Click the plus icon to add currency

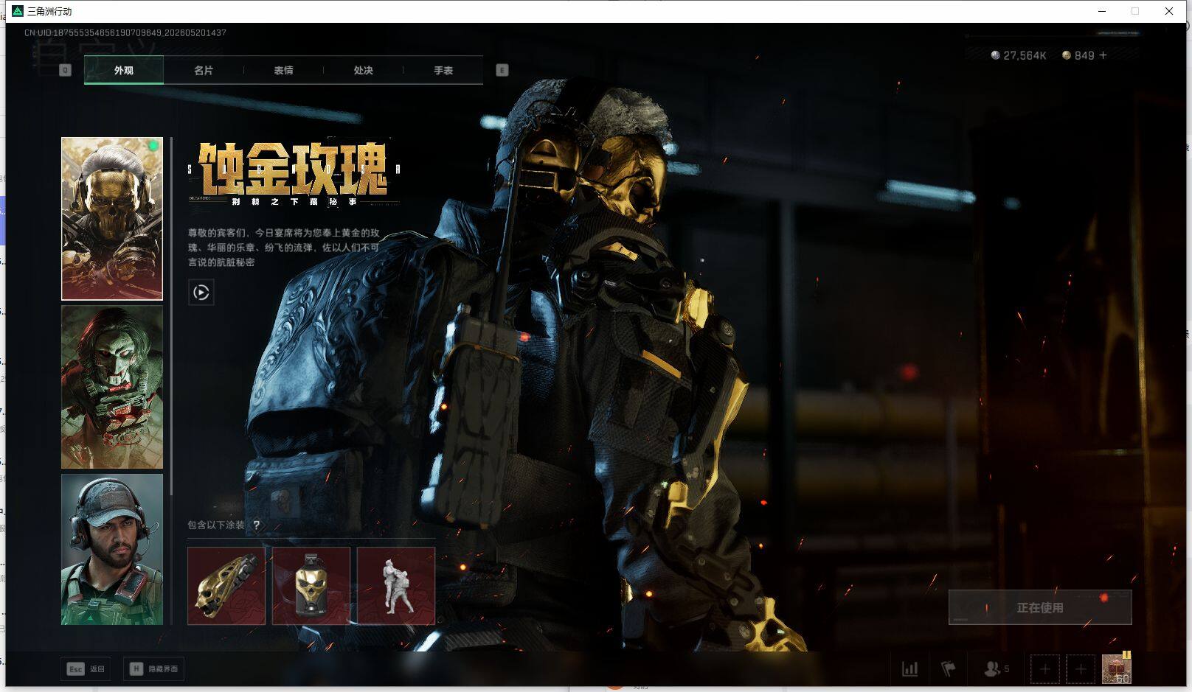pyautogui.click(x=1103, y=55)
